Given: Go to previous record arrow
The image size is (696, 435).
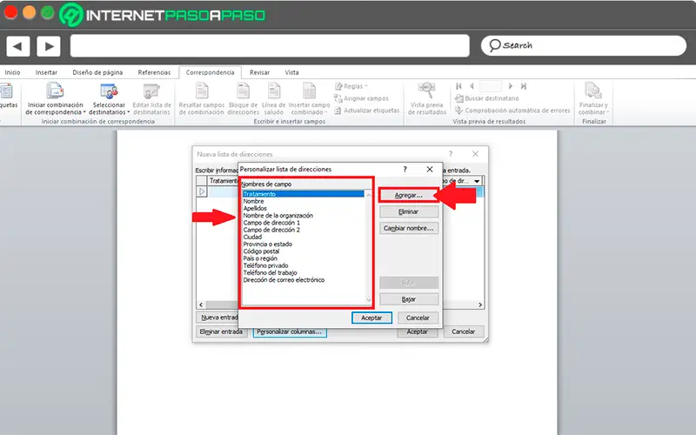Looking at the screenshot, I should (x=472, y=86).
